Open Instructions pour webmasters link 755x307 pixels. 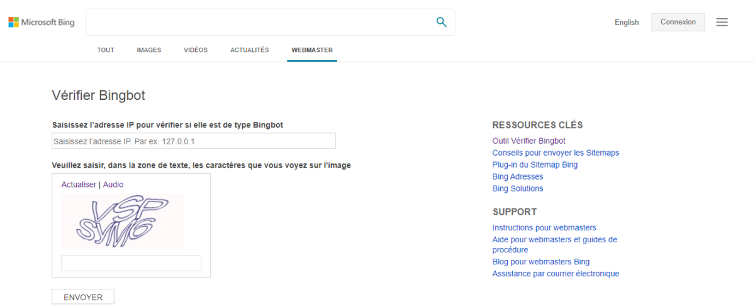coord(544,227)
